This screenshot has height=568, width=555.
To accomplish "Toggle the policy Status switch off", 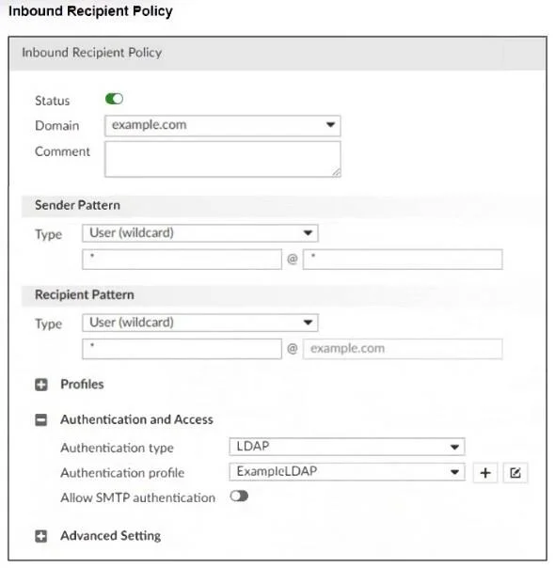I will click(x=114, y=99).
